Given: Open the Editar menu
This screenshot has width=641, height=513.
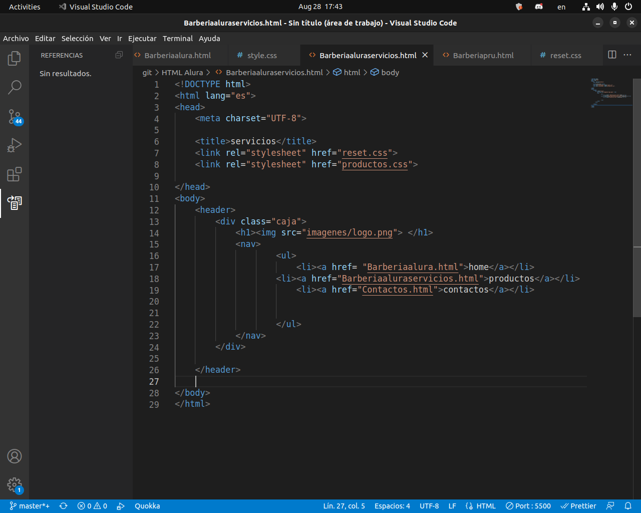Looking at the screenshot, I should pos(45,39).
